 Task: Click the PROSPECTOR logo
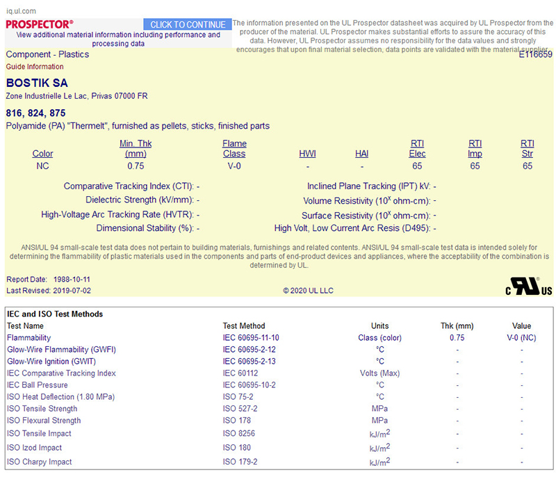click(x=39, y=24)
